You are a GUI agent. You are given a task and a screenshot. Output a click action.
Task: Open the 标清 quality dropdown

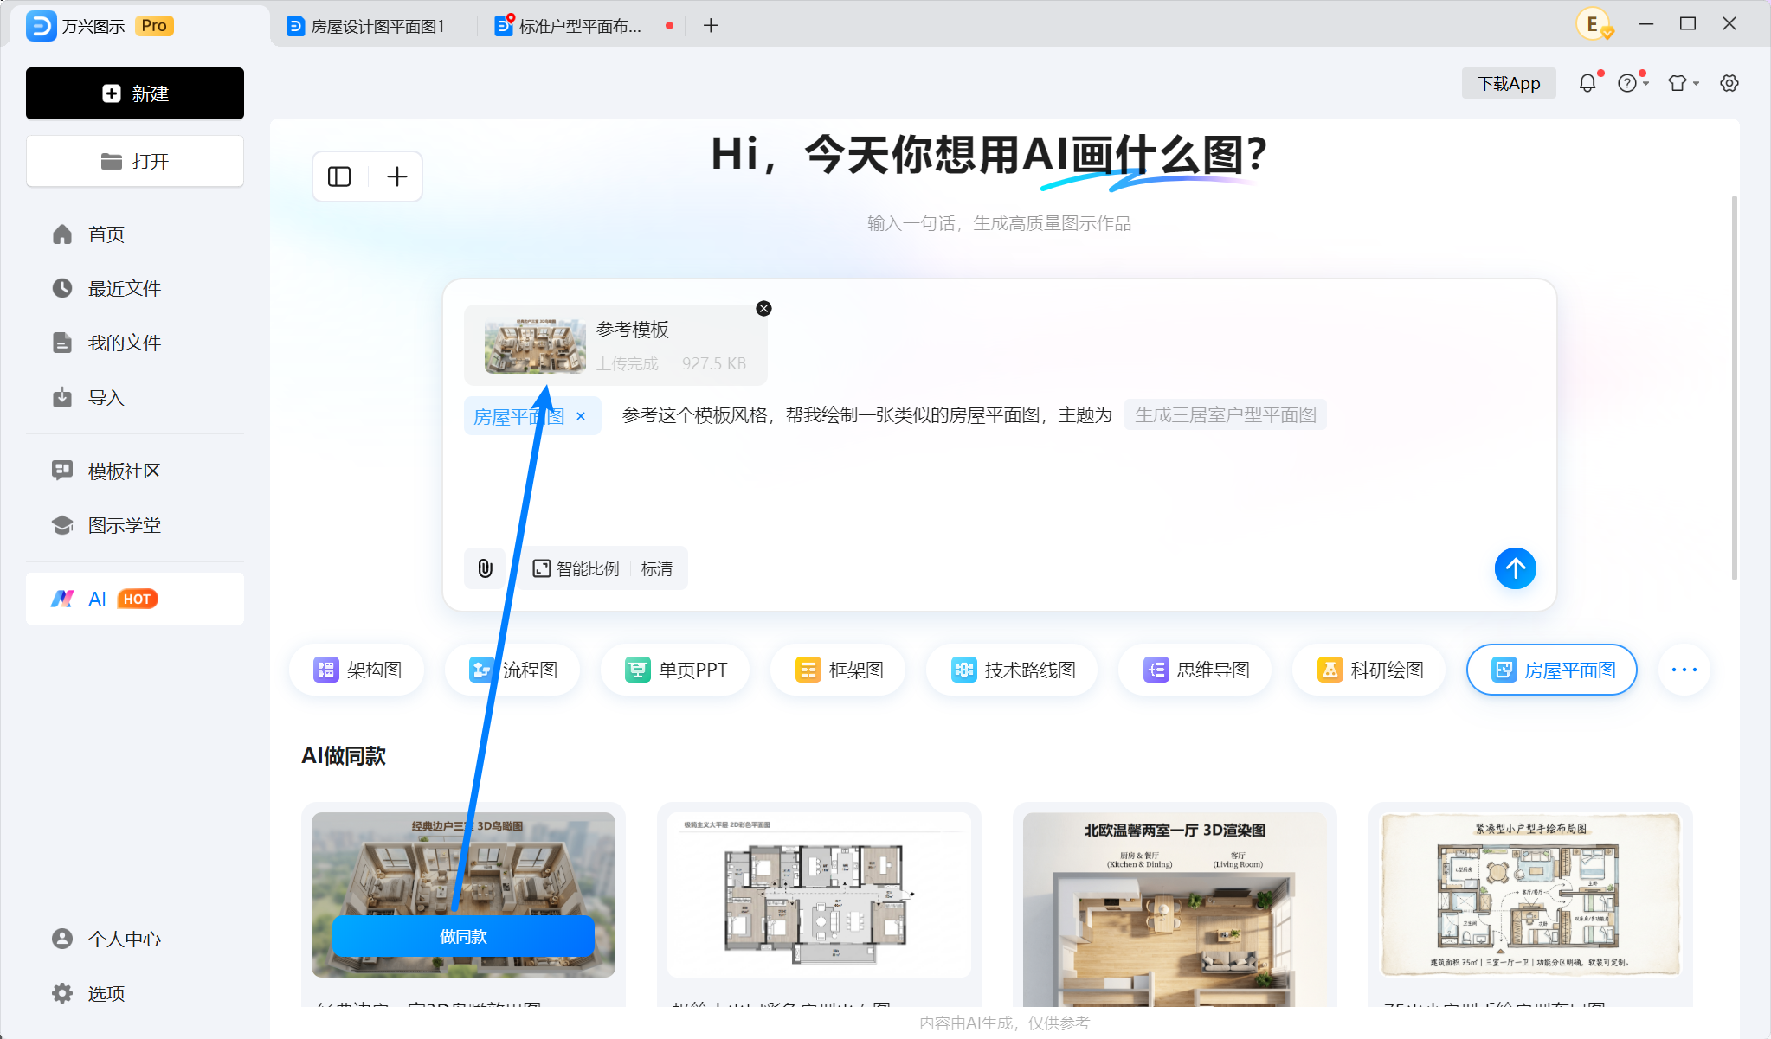[x=657, y=568]
